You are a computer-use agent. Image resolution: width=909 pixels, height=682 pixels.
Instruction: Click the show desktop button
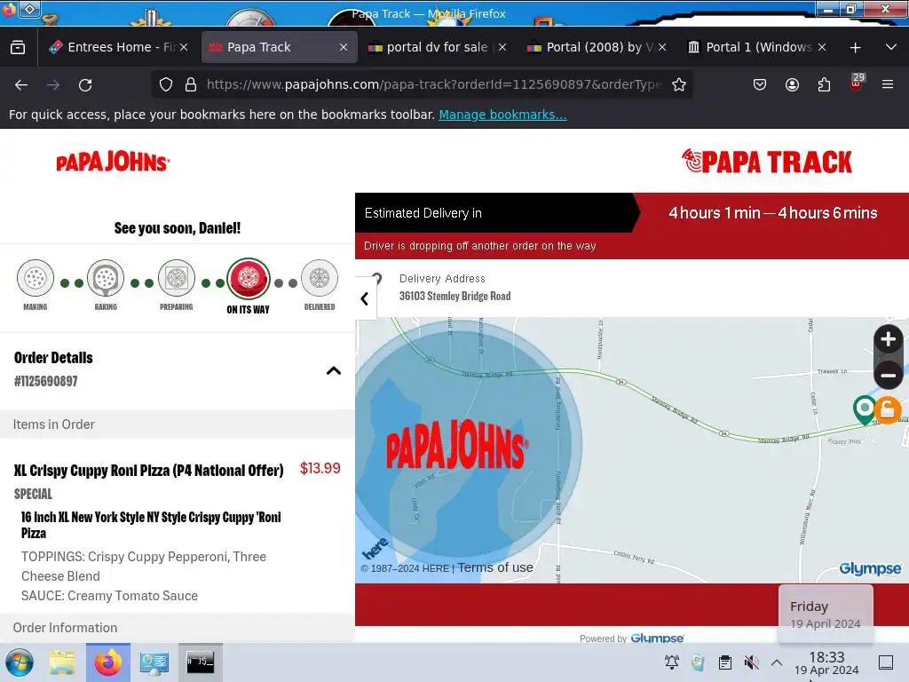coord(886,662)
